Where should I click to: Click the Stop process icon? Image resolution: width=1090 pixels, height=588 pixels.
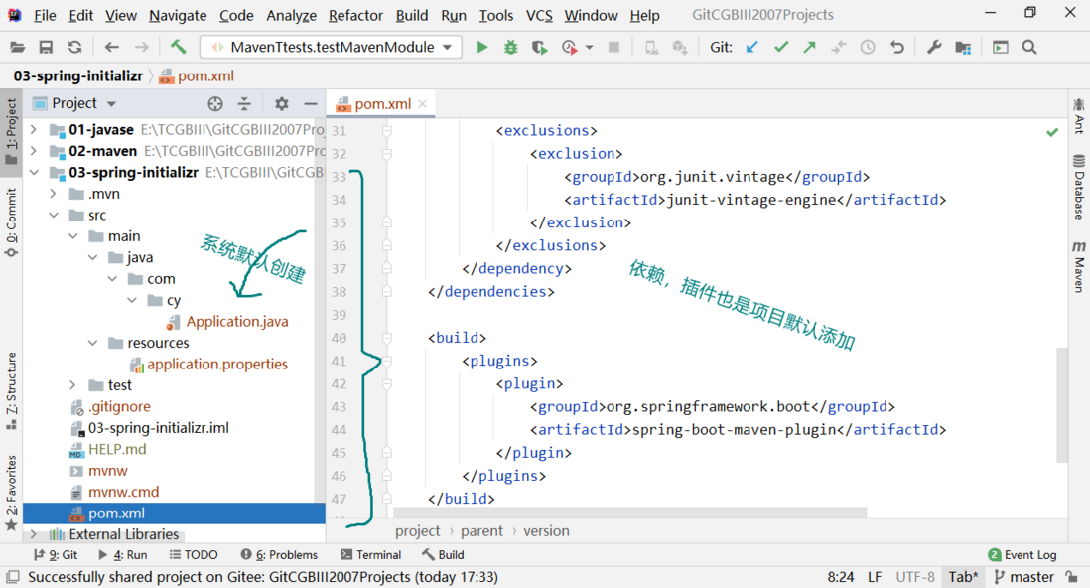[x=613, y=48]
